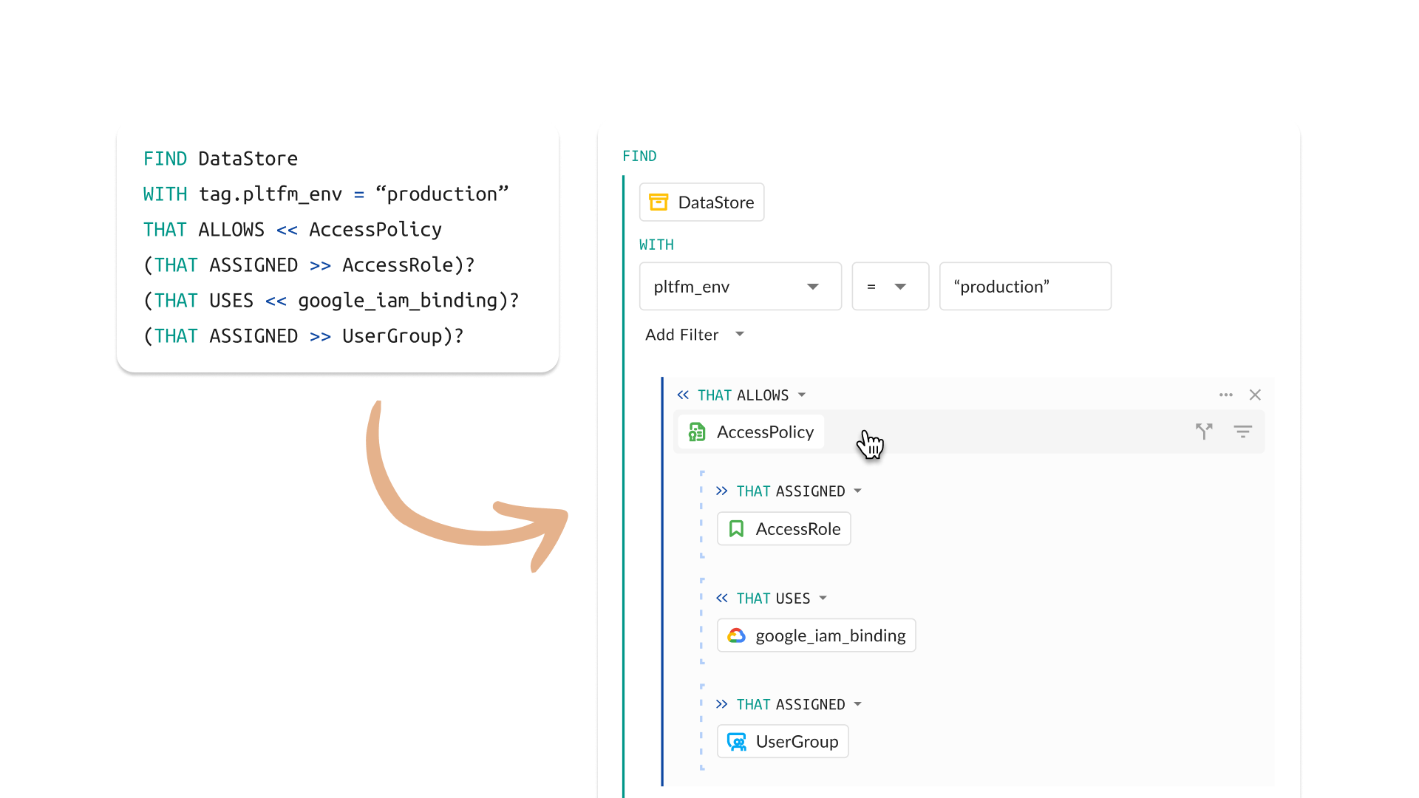1419x798 pixels.
Task: Open THAT ASSIGNED dropdown above AccessRole
Action: [858, 491]
